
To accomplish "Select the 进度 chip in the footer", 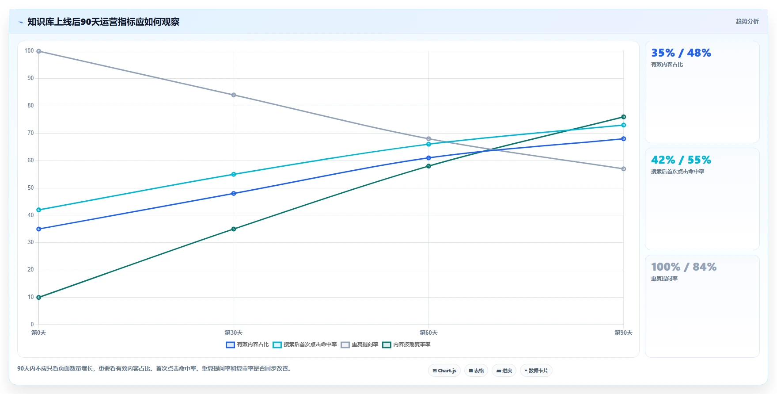I will point(504,371).
